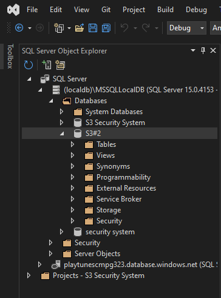The height and width of the screenshot is (298, 221).
Task: Open the Object Explorer window position dropdown
Action: (x=193, y=50)
